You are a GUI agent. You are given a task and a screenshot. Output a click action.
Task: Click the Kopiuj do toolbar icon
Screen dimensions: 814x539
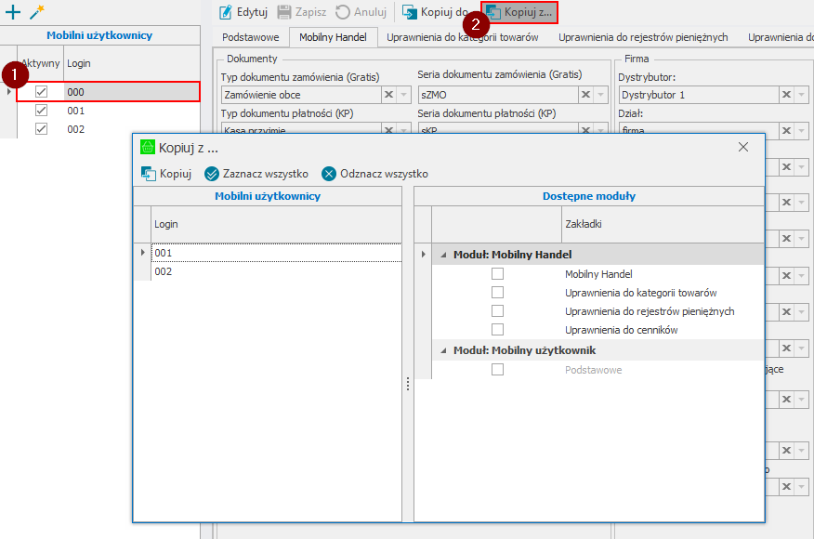pyautogui.click(x=409, y=12)
